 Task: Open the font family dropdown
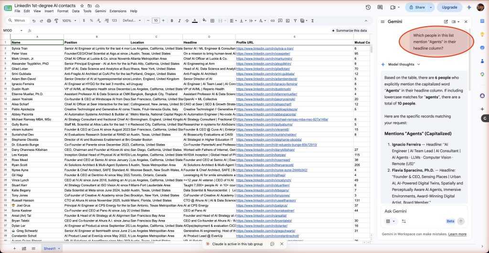click(132, 21)
